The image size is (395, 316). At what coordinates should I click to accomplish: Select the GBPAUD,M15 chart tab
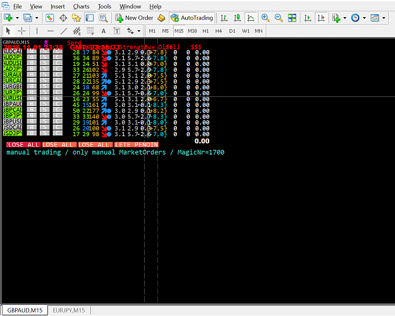pyautogui.click(x=25, y=310)
